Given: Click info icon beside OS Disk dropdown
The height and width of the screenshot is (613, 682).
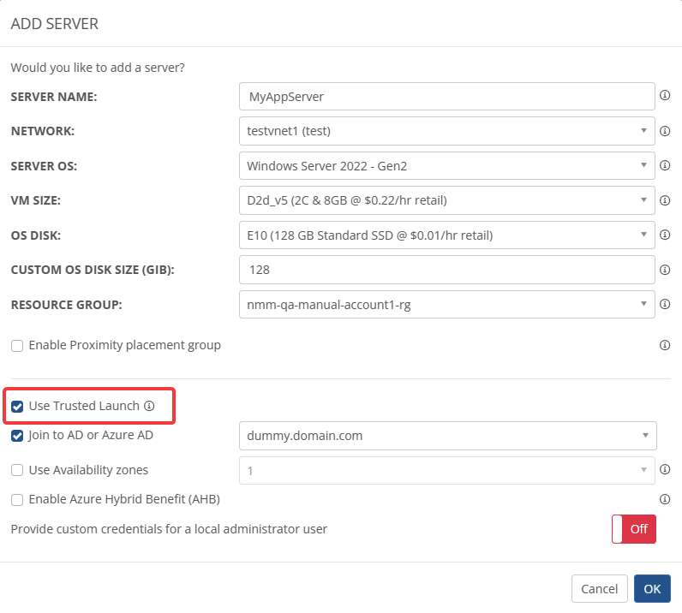Looking at the screenshot, I should pyautogui.click(x=665, y=235).
